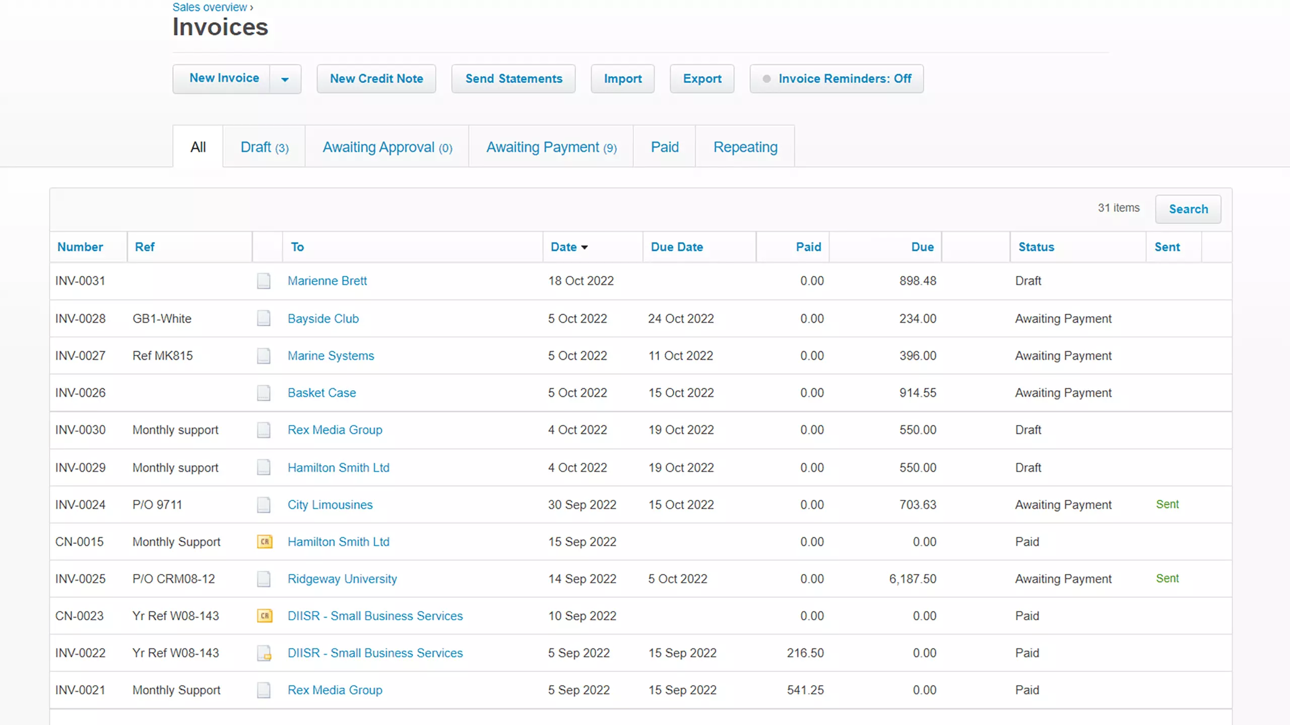This screenshot has width=1290, height=725.
Task: Click the document icon for INV-0029
Action: pos(264,467)
